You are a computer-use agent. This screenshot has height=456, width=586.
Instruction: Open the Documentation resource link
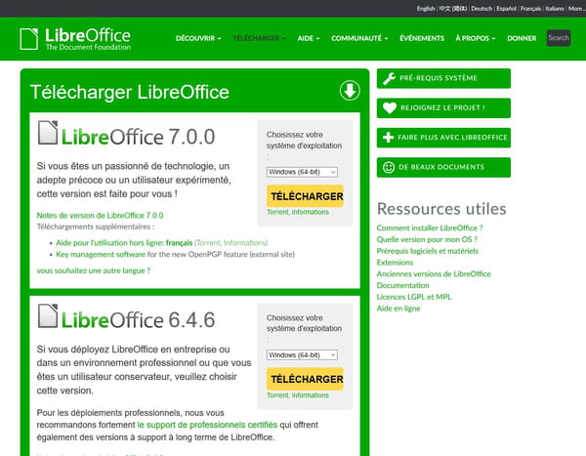pos(402,285)
